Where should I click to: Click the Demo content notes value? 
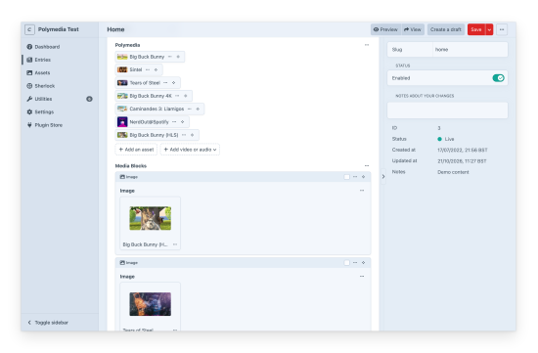(453, 172)
